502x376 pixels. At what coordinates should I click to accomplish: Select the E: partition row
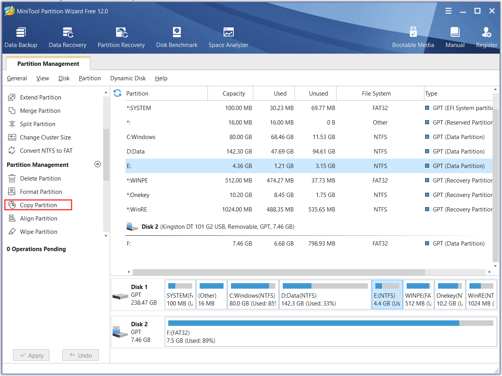(x=309, y=166)
